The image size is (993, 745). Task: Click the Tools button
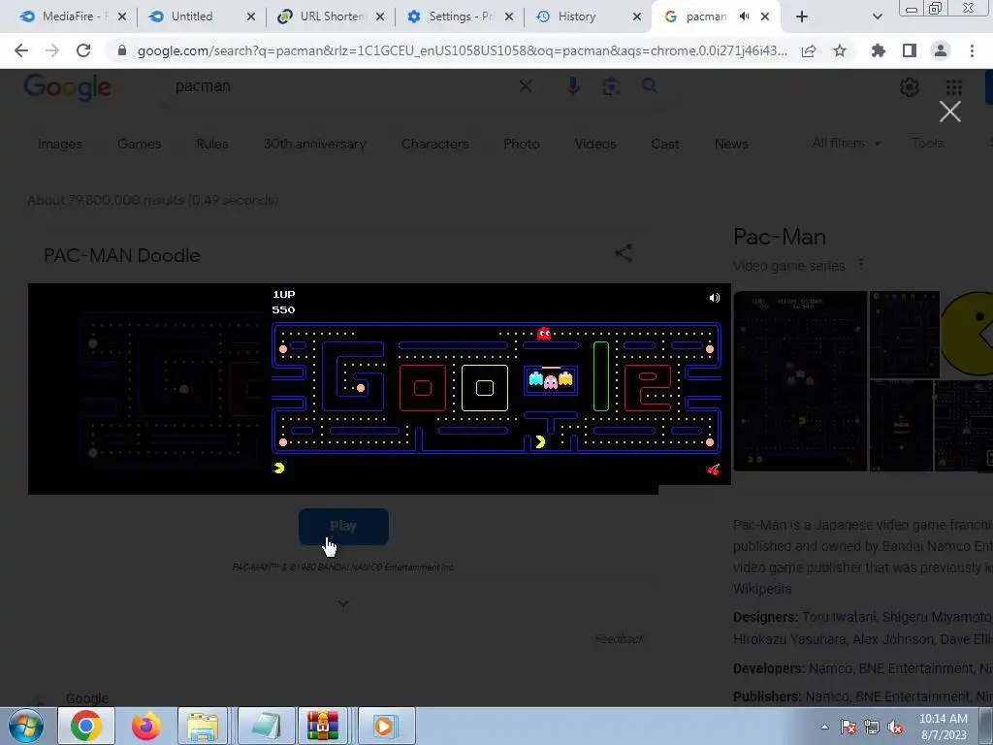click(928, 144)
